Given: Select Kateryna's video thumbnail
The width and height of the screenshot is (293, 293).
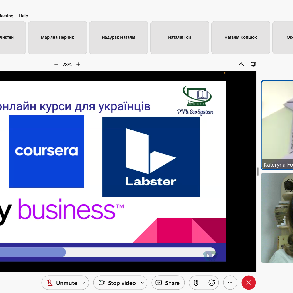Looking at the screenshot, I should point(277,125).
